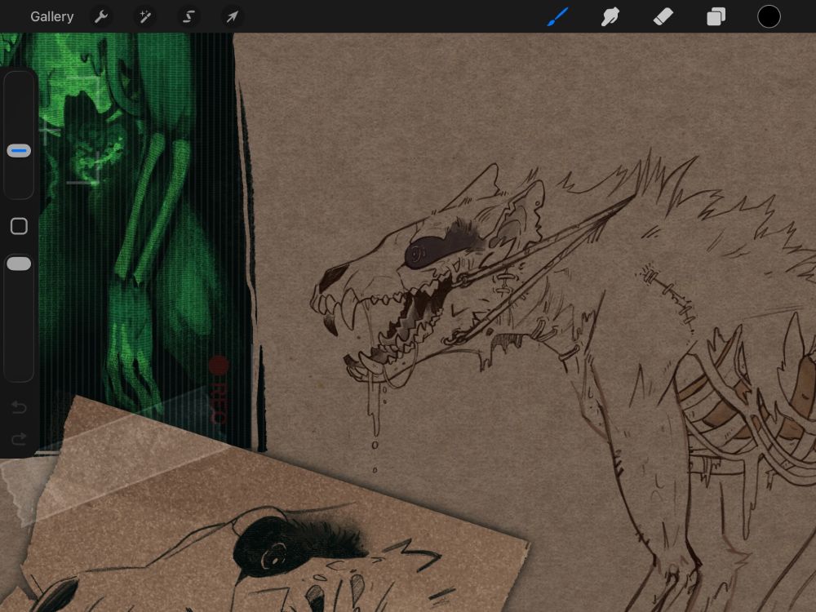
Task: Select the Smudge finger tool
Action: pyautogui.click(x=610, y=16)
